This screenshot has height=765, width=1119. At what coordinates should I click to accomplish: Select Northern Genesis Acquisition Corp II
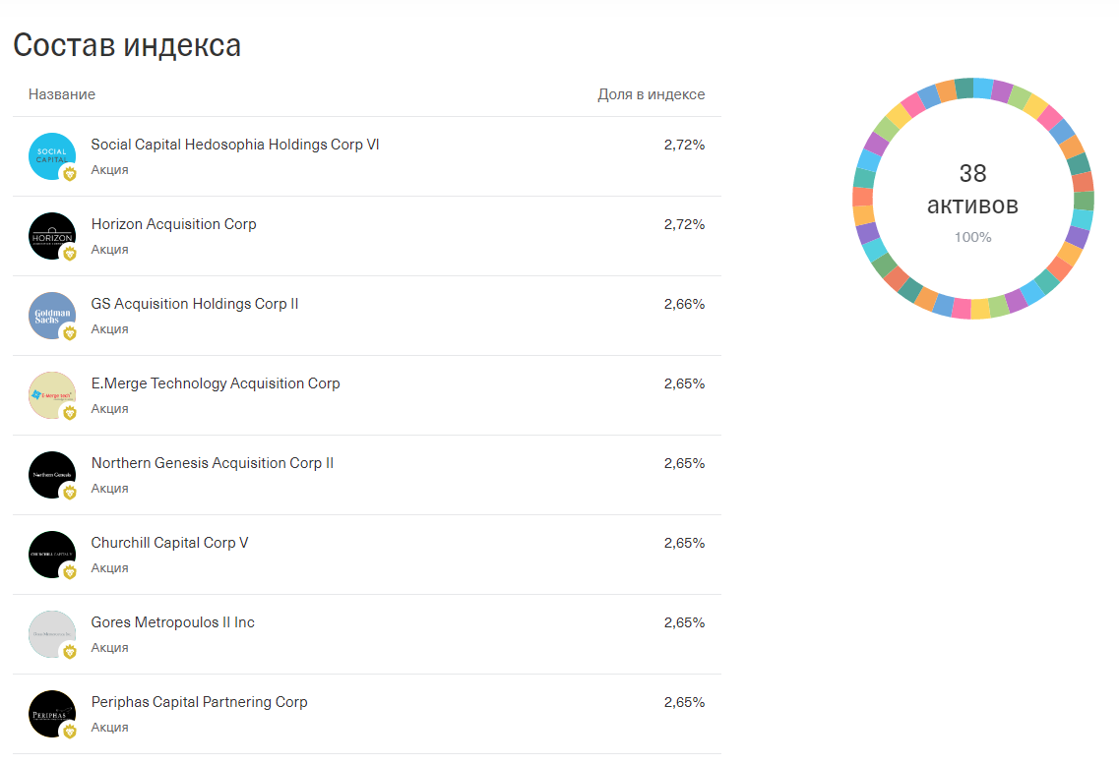pos(213,463)
